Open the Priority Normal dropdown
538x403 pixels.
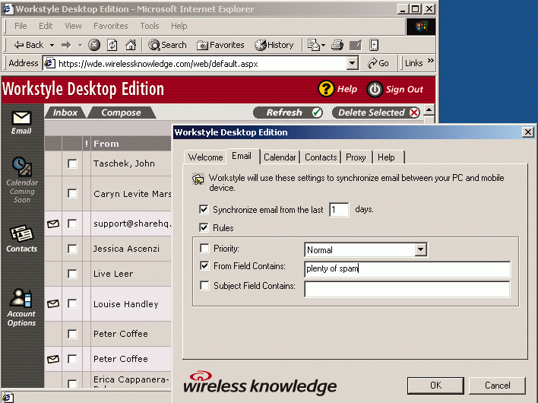tap(420, 249)
